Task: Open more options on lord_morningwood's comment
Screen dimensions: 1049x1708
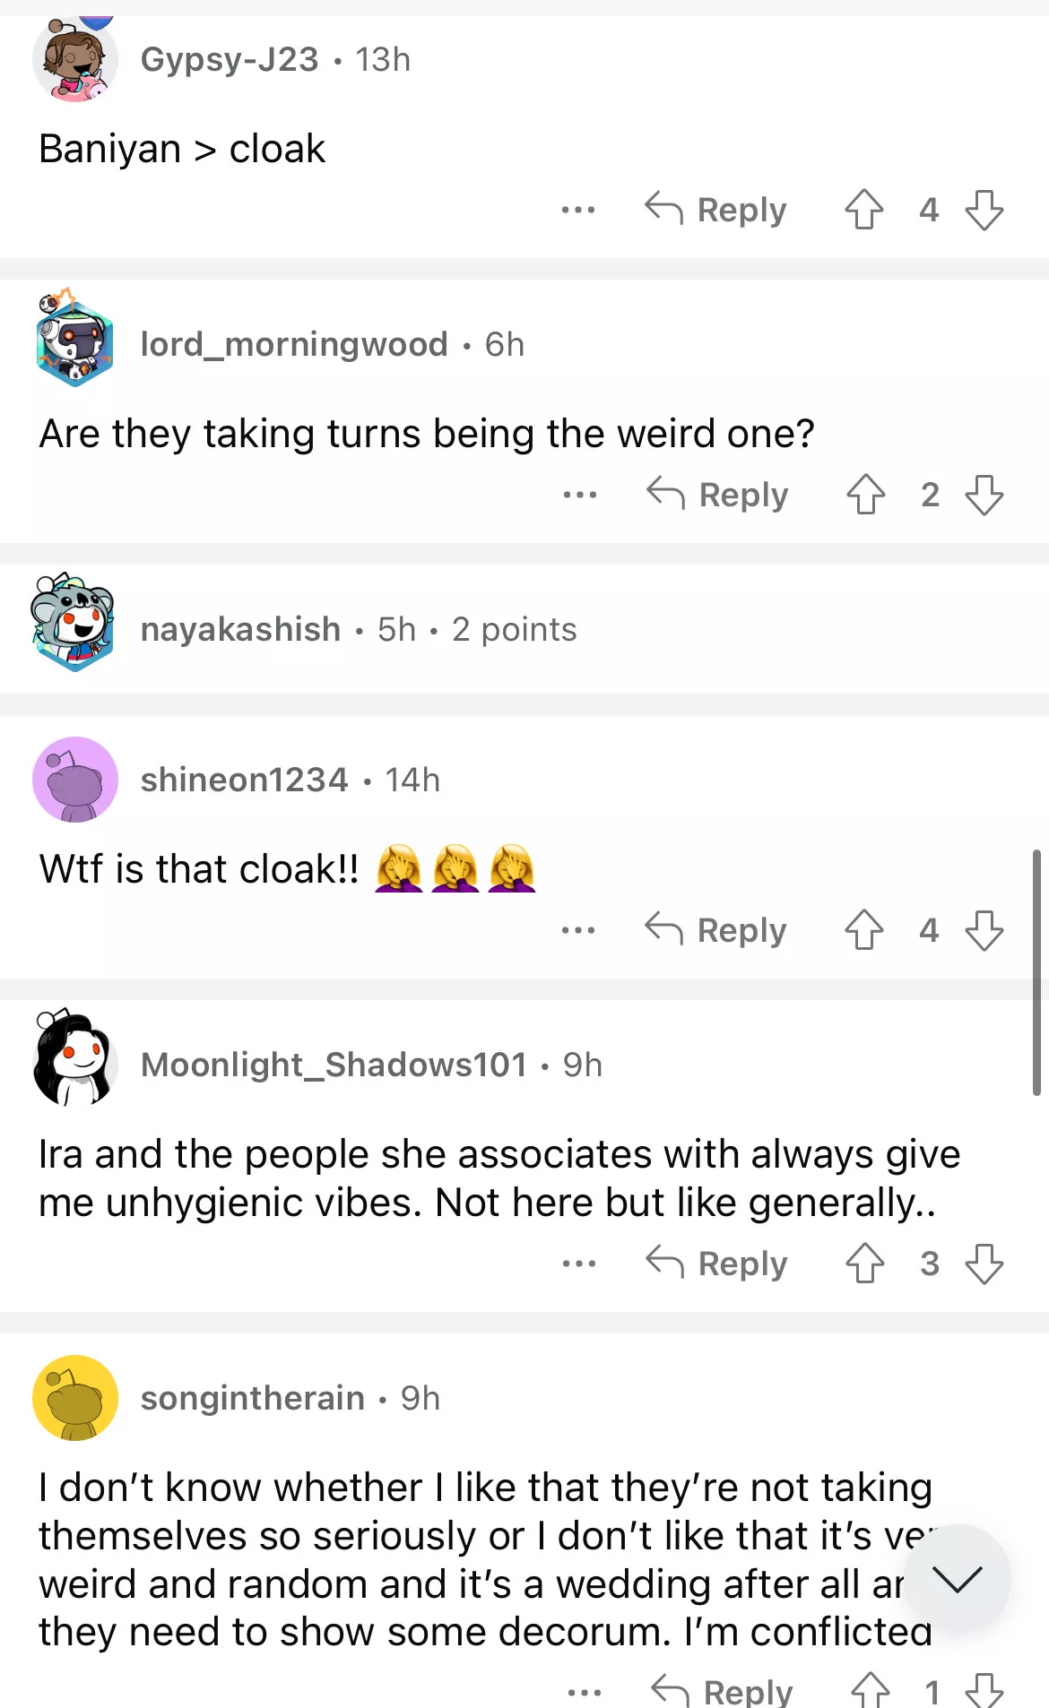Action: click(x=579, y=495)
